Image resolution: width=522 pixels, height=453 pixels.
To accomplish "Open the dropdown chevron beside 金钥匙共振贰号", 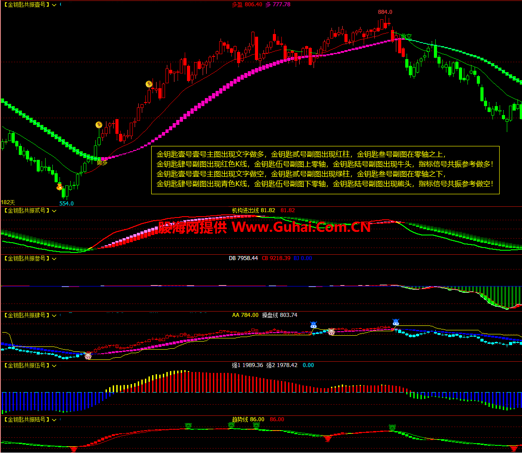I will pos(54,210).
